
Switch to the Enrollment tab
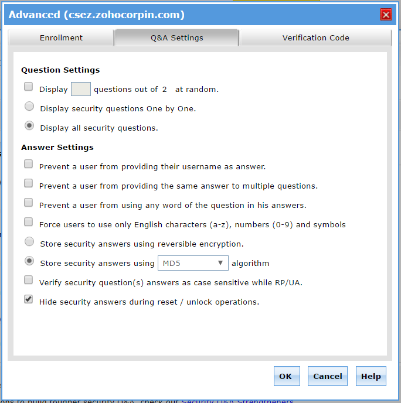[x=61, y=37]
